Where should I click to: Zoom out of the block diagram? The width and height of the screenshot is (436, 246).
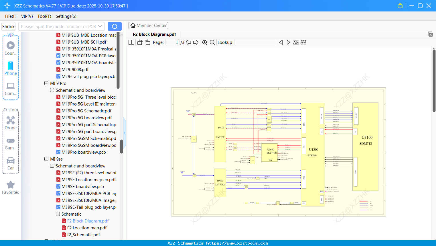click(212, 42)
